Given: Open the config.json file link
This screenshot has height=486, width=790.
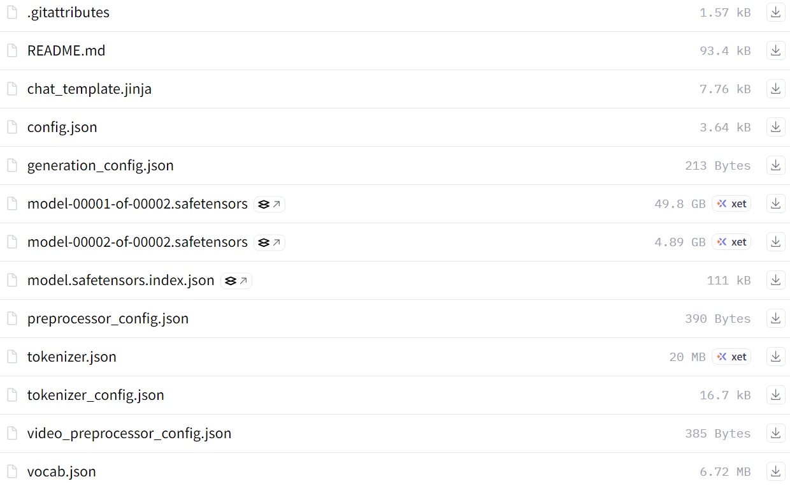Looking at the screenshot, I should pyautogui.click(x=62, y=127).
